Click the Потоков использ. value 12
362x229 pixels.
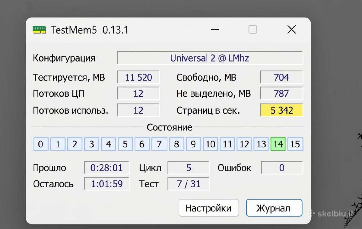click(x=138, y=110)
